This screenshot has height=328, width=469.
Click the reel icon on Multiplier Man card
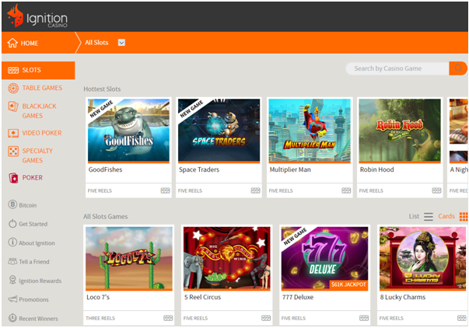tap(346, 190)
